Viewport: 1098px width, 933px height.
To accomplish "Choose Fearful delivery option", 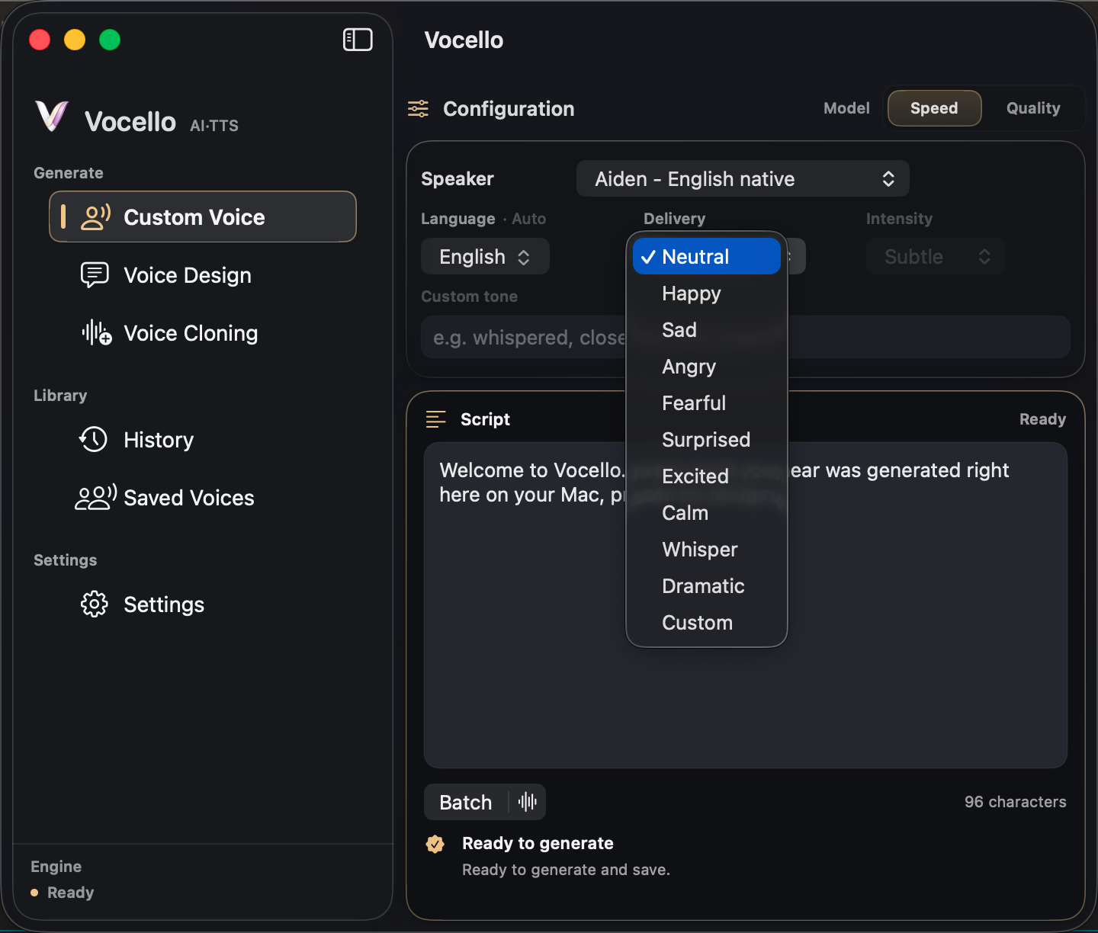I will tap(706, 403).
